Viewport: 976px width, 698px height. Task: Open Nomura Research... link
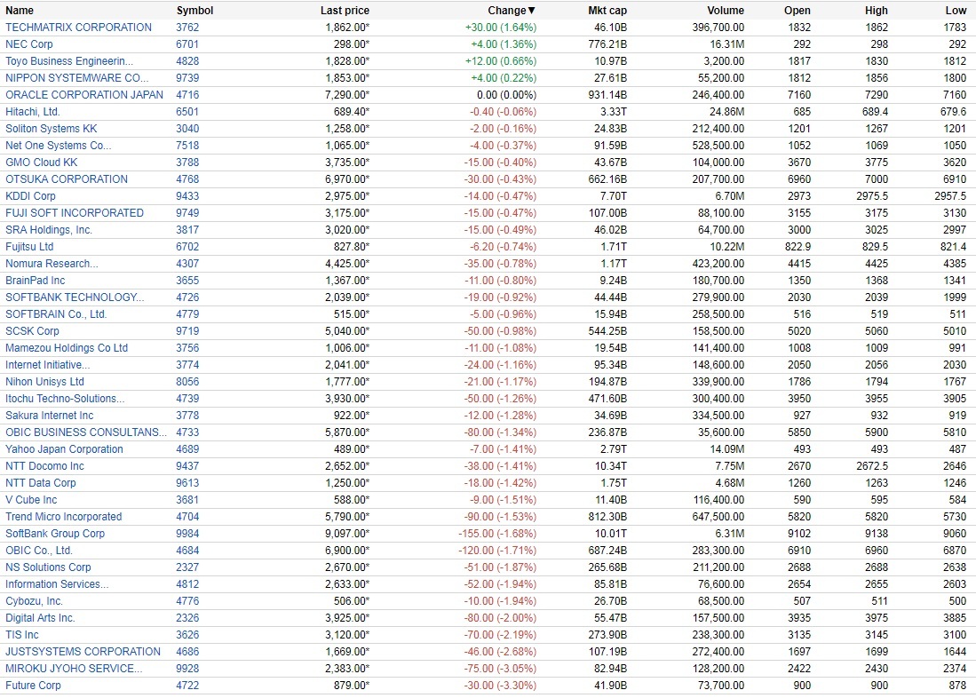[x=52, y=264]
